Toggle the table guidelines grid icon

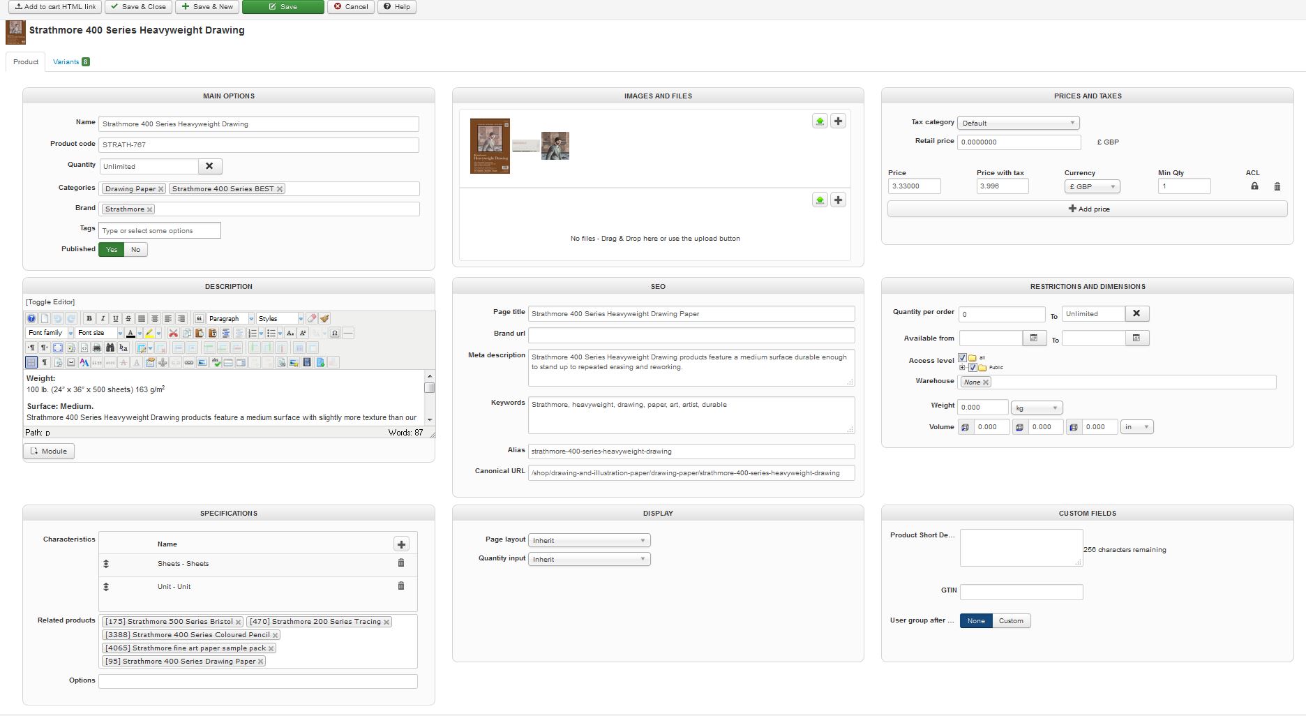pyautogui.click(x=31, y=362)
